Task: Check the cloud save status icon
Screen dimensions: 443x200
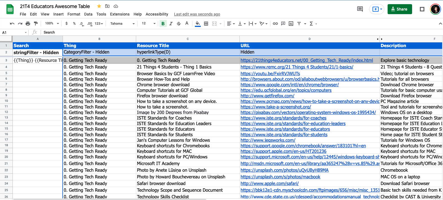Action: pos(116,6)
